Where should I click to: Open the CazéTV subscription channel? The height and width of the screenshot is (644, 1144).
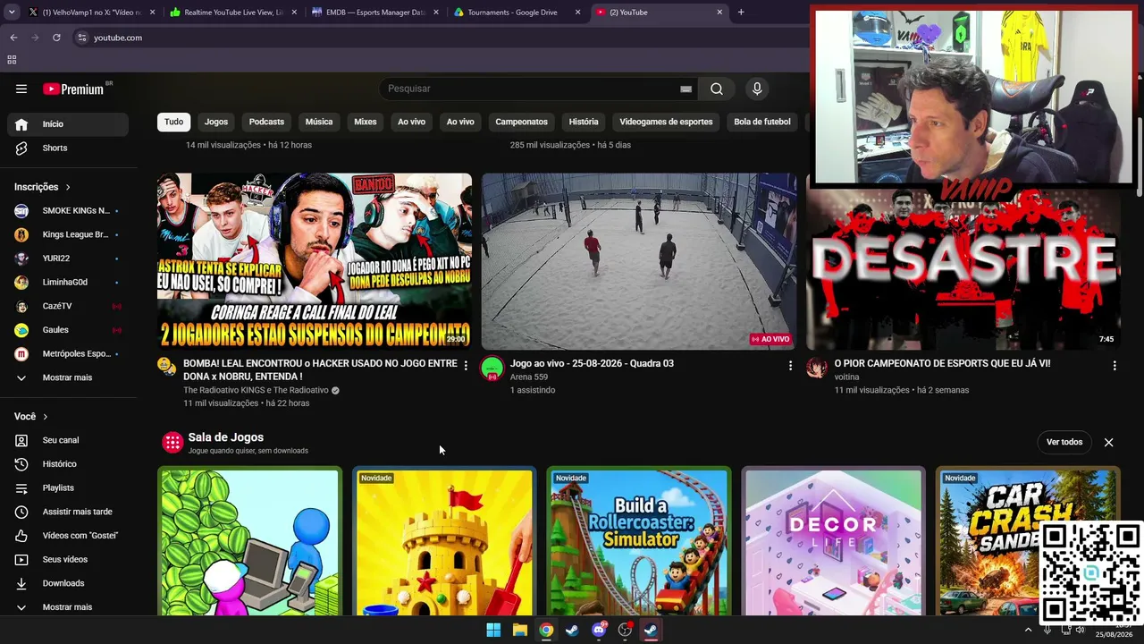tap(68, 306)
